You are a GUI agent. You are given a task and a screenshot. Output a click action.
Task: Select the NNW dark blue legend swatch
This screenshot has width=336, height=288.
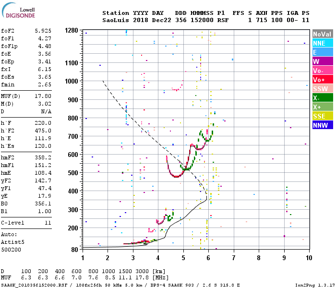323,125
